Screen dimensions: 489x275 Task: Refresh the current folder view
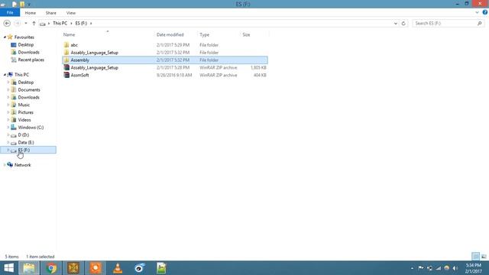(403, 24)
